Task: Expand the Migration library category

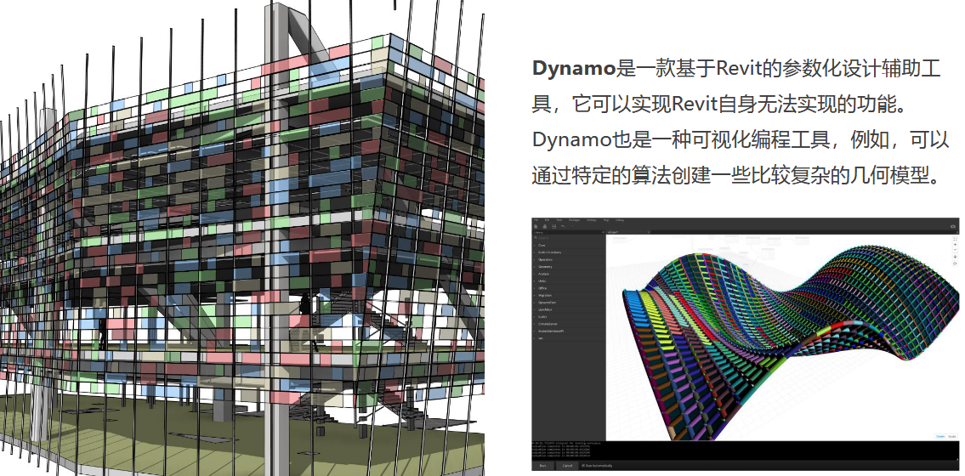Action: (x=569, y=295)
